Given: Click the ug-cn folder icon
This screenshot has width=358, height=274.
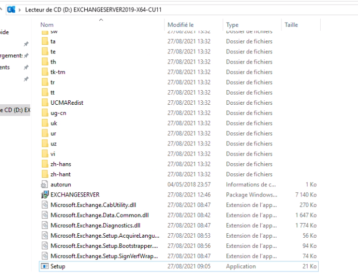Looking at the screenshot, I should pos(45,113).
